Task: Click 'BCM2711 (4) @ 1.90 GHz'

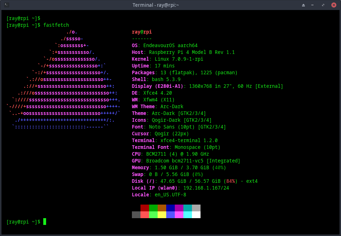Action: coord(177,154)
